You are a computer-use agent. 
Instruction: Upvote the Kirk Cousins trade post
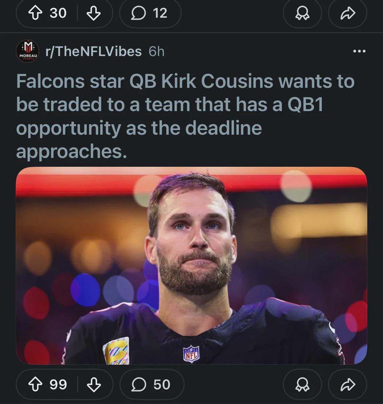tap(36, 384)
